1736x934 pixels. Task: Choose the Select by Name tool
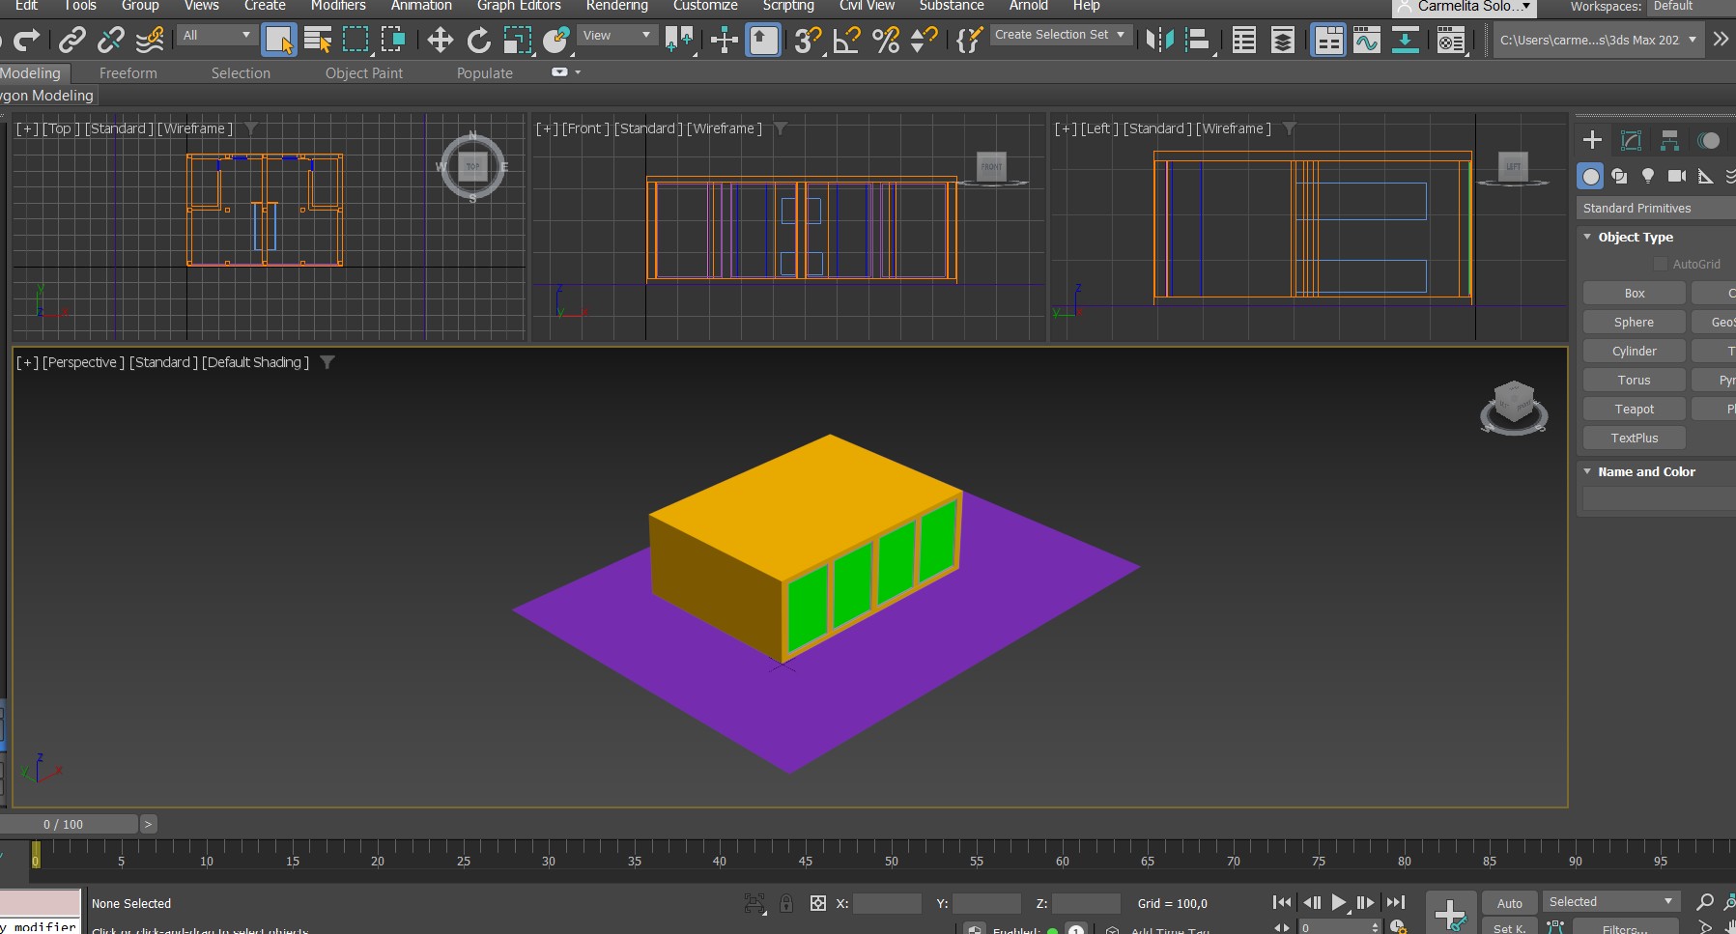point(317,40)
